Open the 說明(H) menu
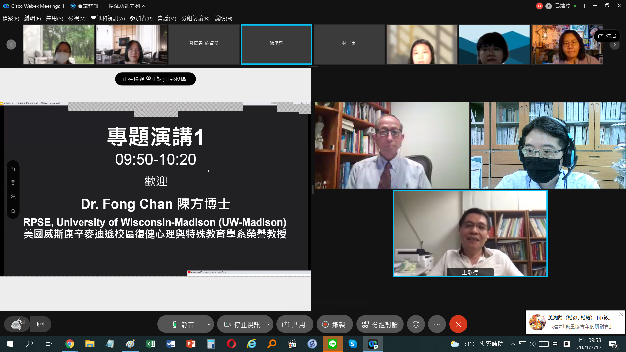The image size is (626, 352). point(223,18)
